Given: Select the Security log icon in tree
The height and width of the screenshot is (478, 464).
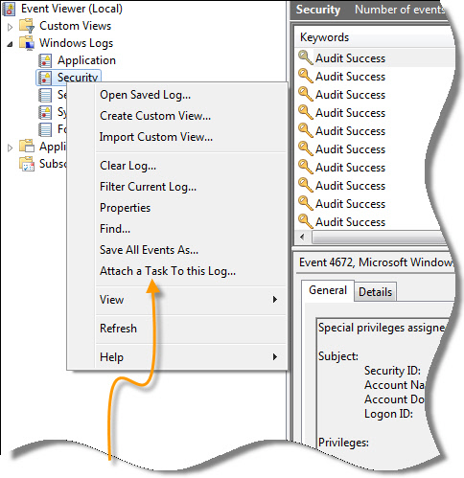Looking at the screenshot, I should click(45, 78).
